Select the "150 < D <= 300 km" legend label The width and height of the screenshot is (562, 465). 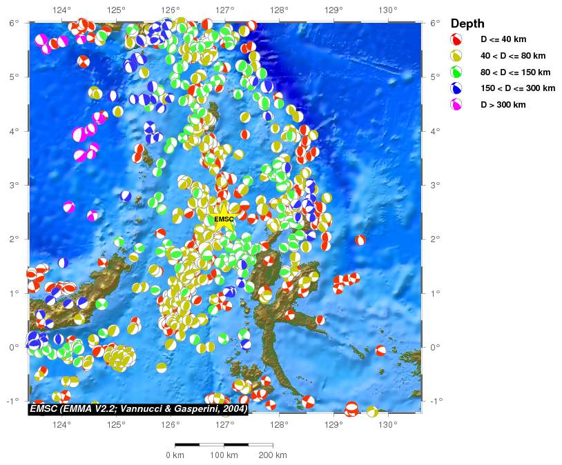click(518, 88)
